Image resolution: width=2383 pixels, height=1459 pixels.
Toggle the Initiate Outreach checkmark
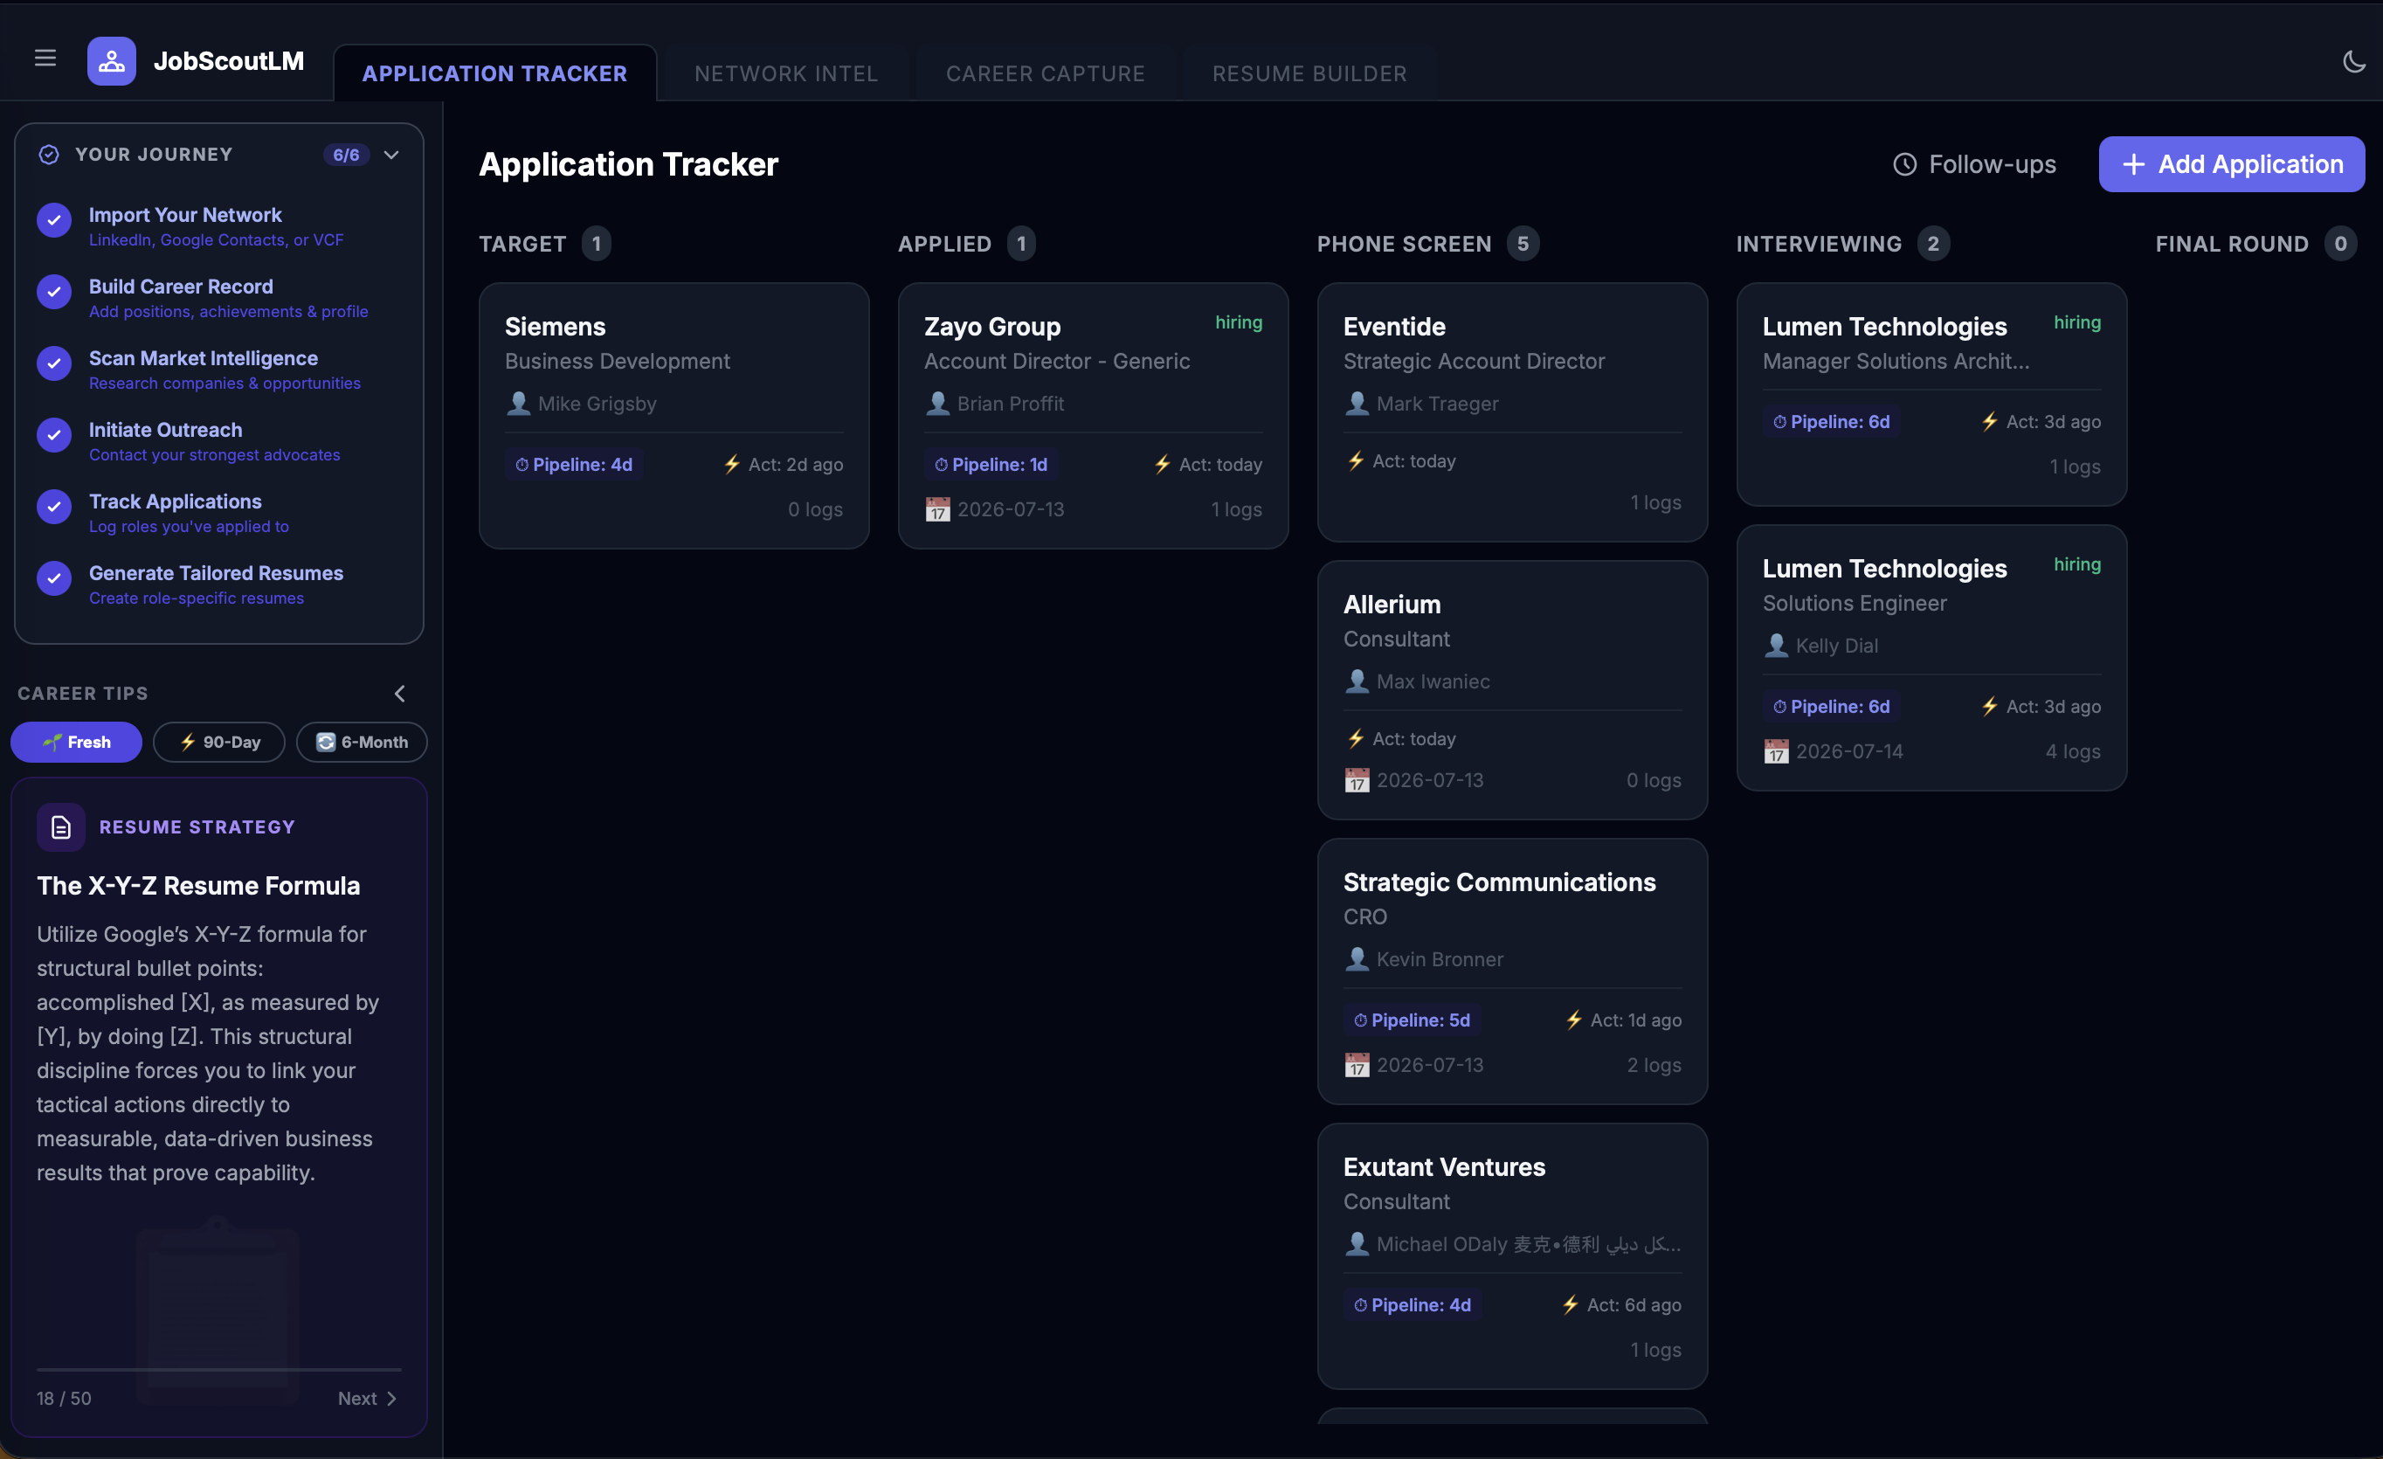54,435
